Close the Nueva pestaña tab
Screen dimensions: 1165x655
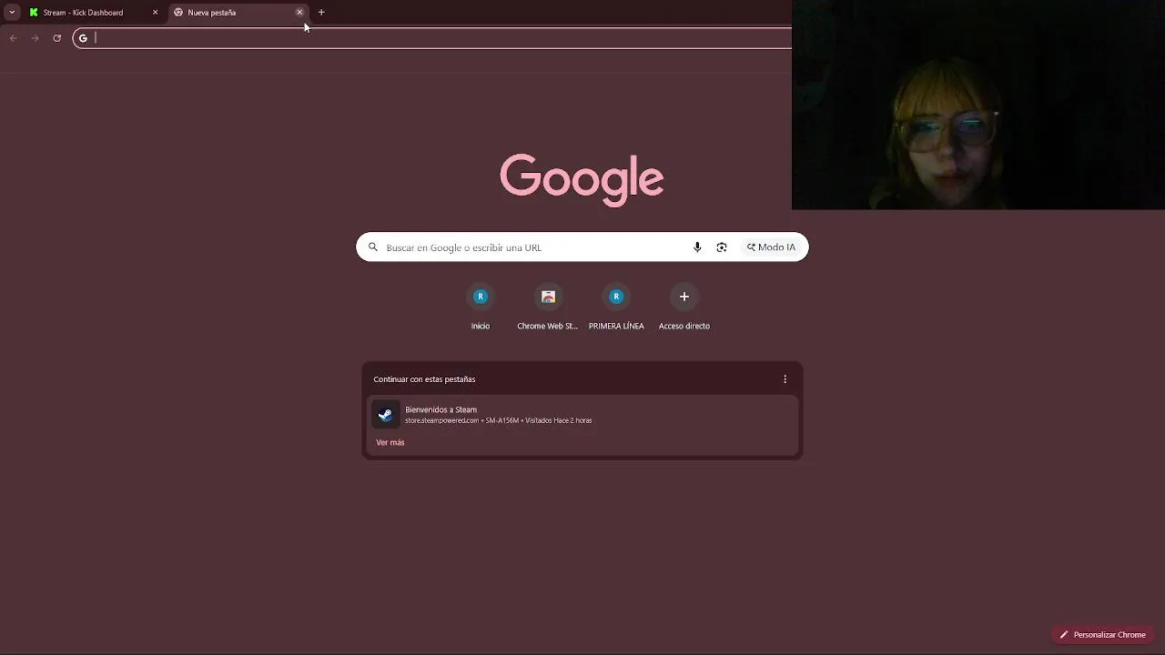click(299, 13)
